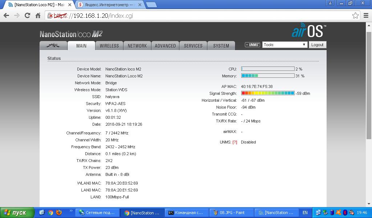372x218 pixels.
Task: Open the ADVANCED tab
Action: (165, 46)
